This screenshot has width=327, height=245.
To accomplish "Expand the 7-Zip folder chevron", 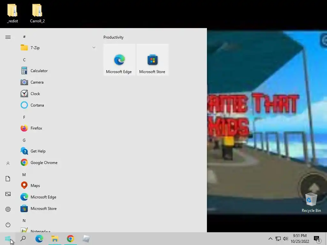I will tap(94, 48).
